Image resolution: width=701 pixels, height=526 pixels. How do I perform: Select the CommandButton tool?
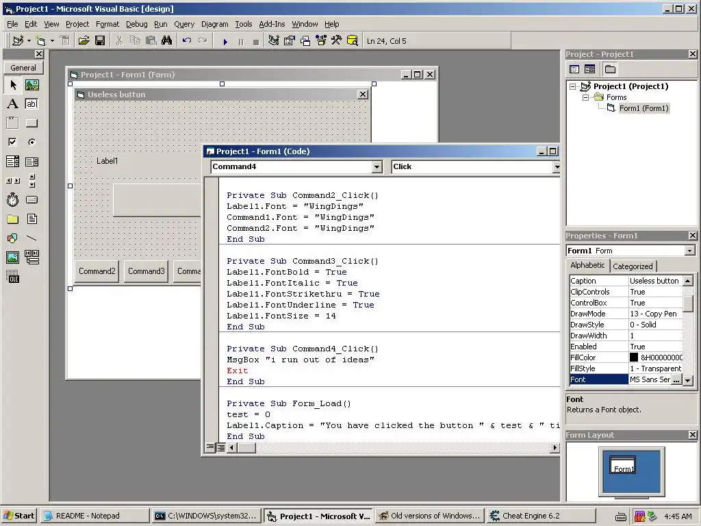[x=31, y=123]
